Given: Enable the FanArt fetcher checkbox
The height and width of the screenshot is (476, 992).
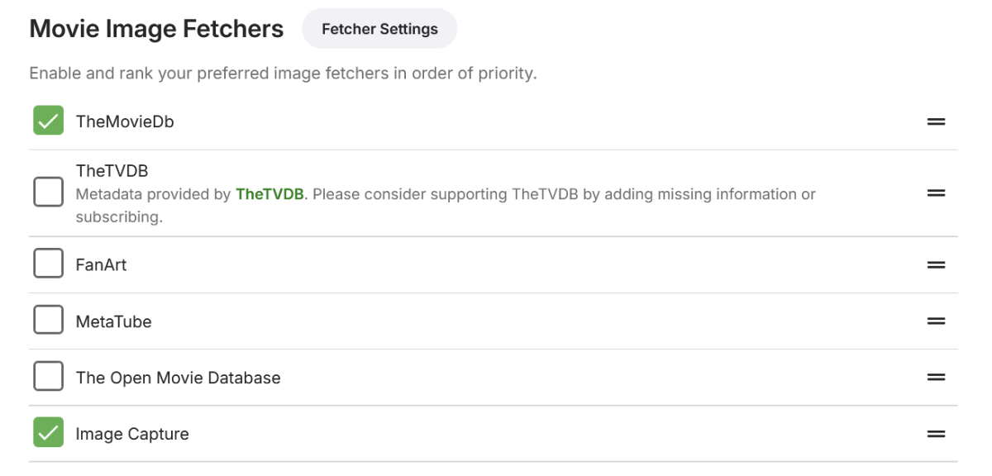Looking at the screenshot, I should 48,265.
